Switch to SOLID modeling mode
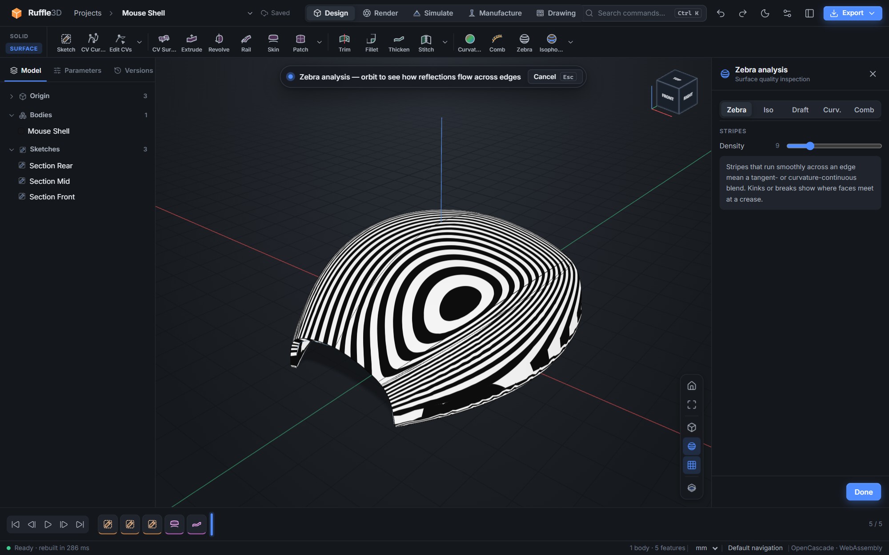Viewport: 889px width, 555px height. (x=19, y=36)
